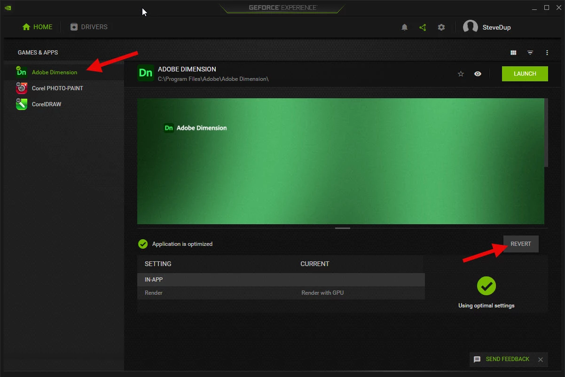Click the Adobe Dimension banner image

tap(341, 161)
